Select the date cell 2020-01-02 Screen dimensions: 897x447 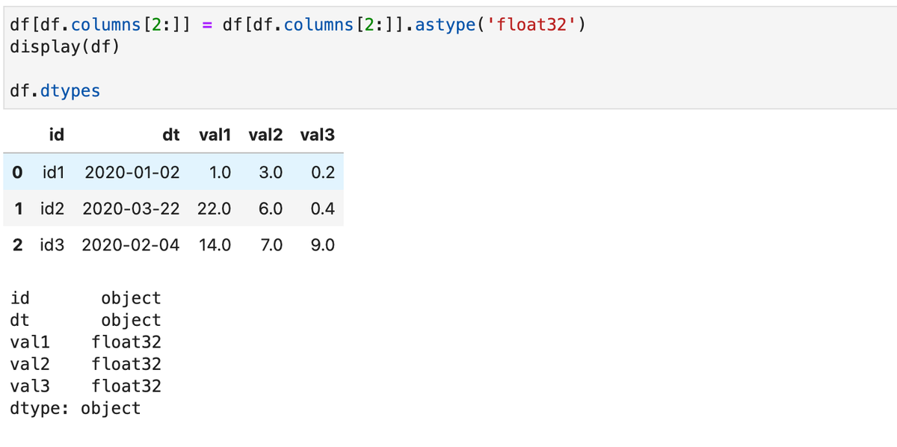tap(132, 173)
